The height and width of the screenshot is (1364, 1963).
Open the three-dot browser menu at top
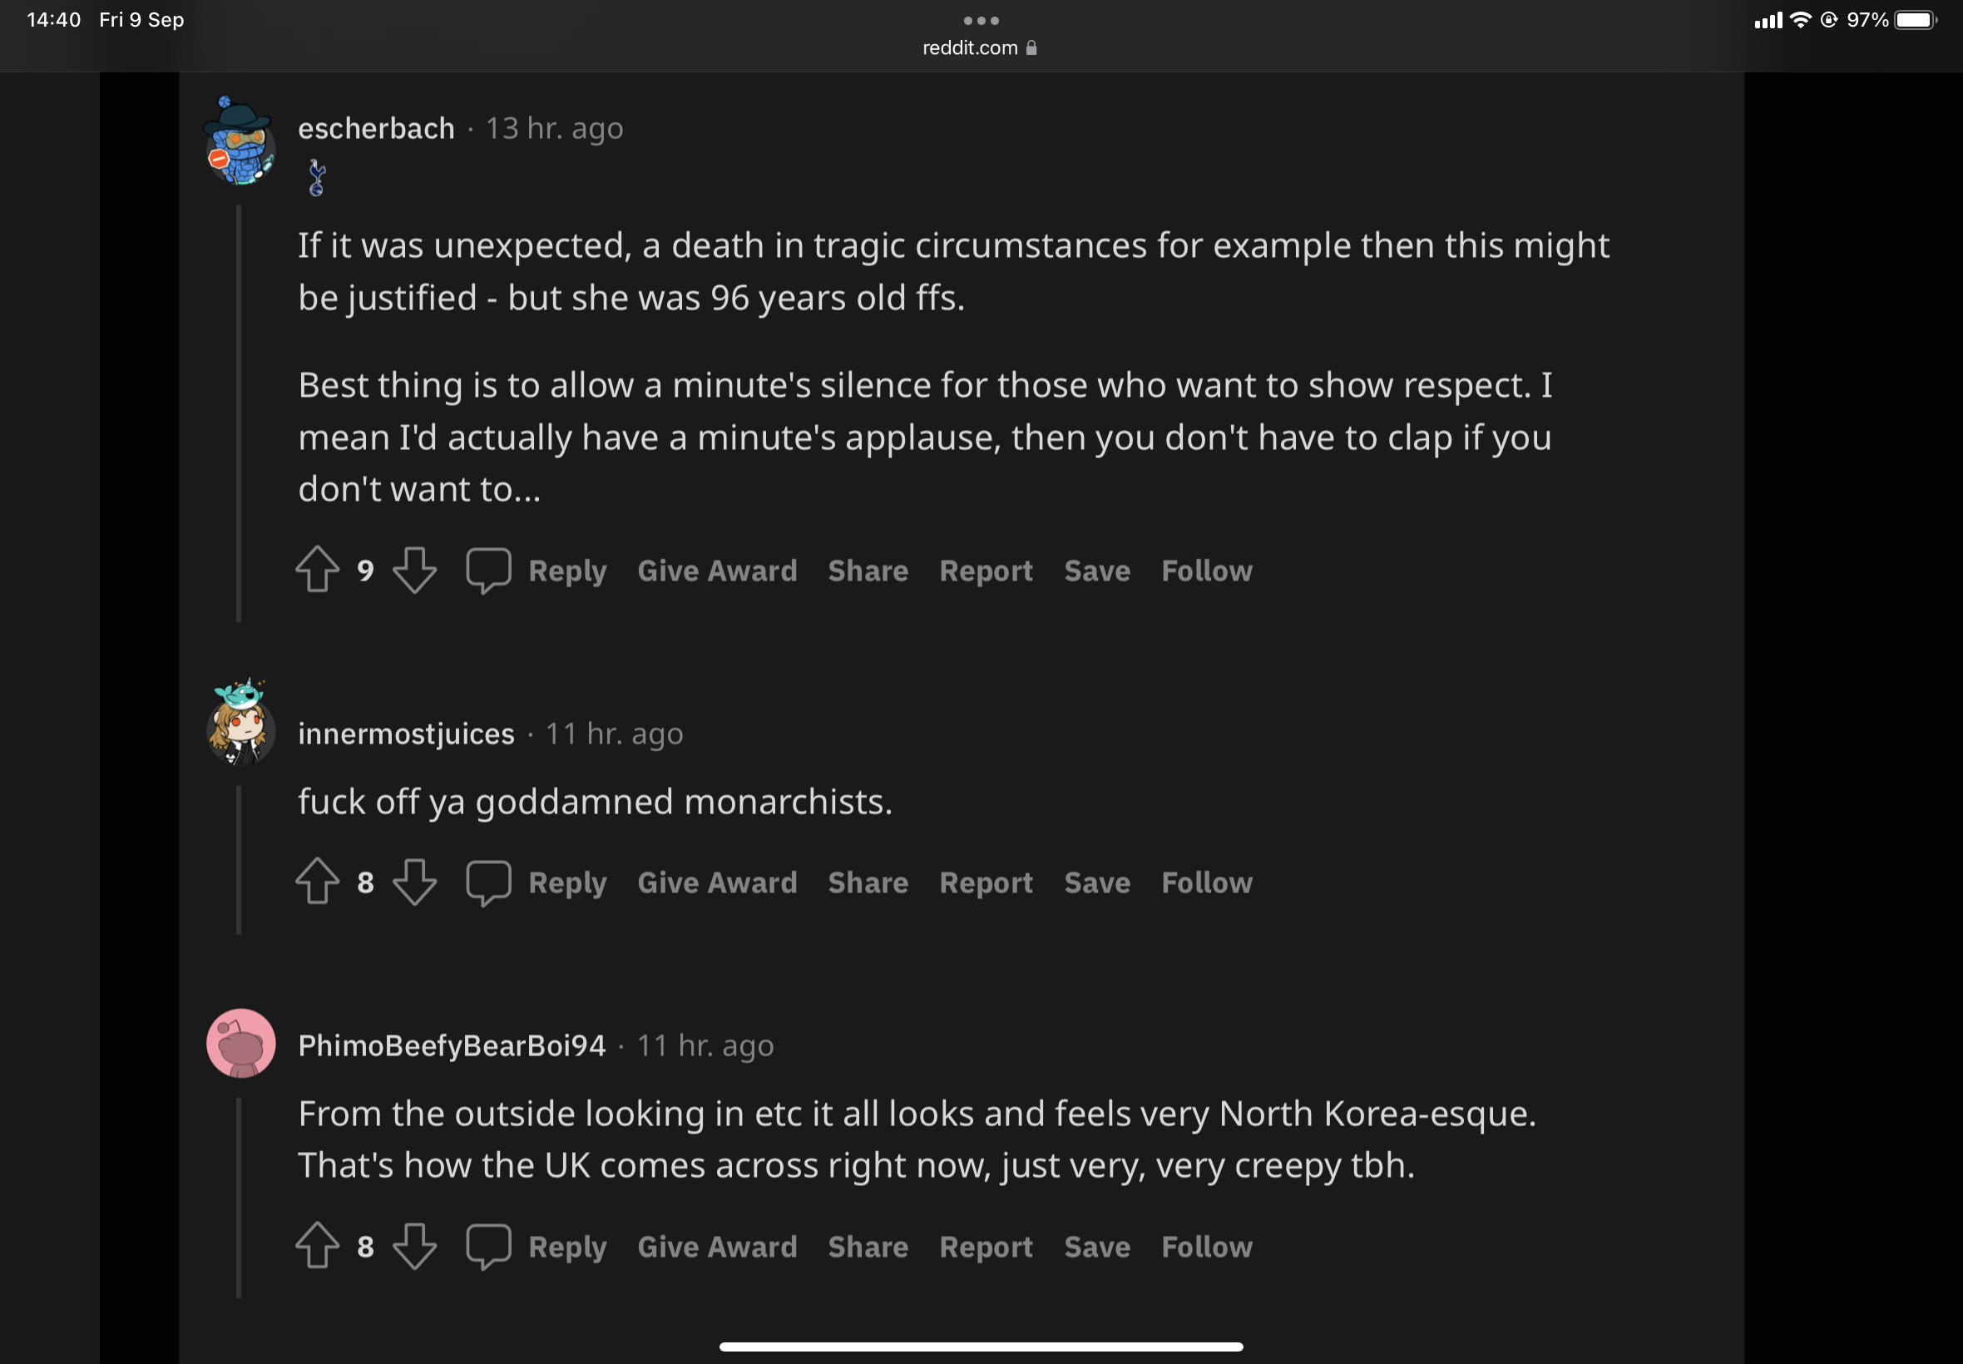[x=980, y=21]
